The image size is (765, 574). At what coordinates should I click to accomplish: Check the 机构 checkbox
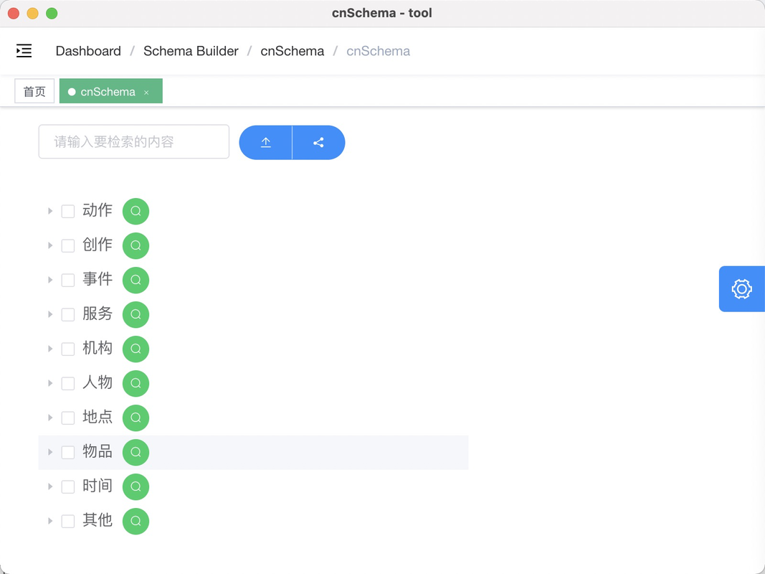tap(68, 349)
